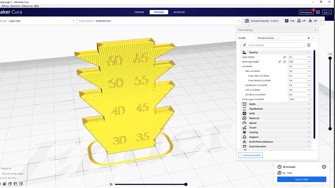The height and width of the screenshot is (188, 335).
Task: Switch to top camera view cube
Action: [10, 184]
